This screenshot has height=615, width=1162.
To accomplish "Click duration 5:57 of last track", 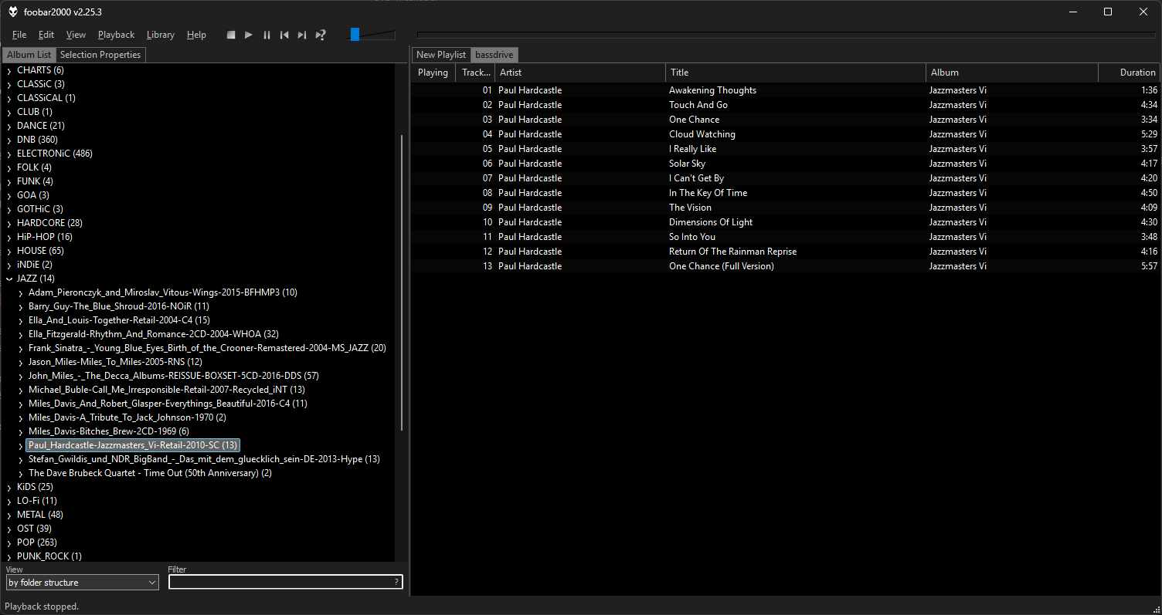I will coord(1149,266).
